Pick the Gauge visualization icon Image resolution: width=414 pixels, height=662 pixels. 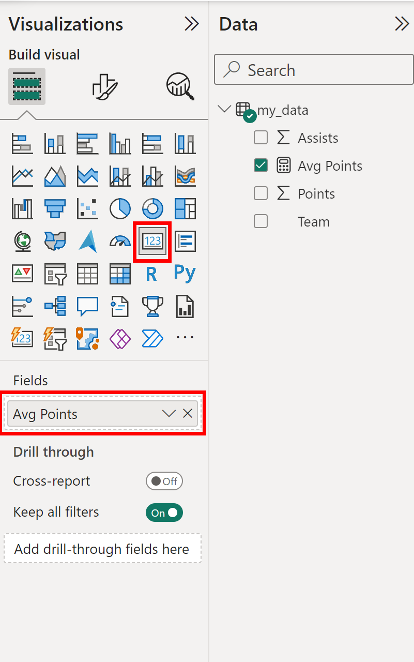[120, 241]
